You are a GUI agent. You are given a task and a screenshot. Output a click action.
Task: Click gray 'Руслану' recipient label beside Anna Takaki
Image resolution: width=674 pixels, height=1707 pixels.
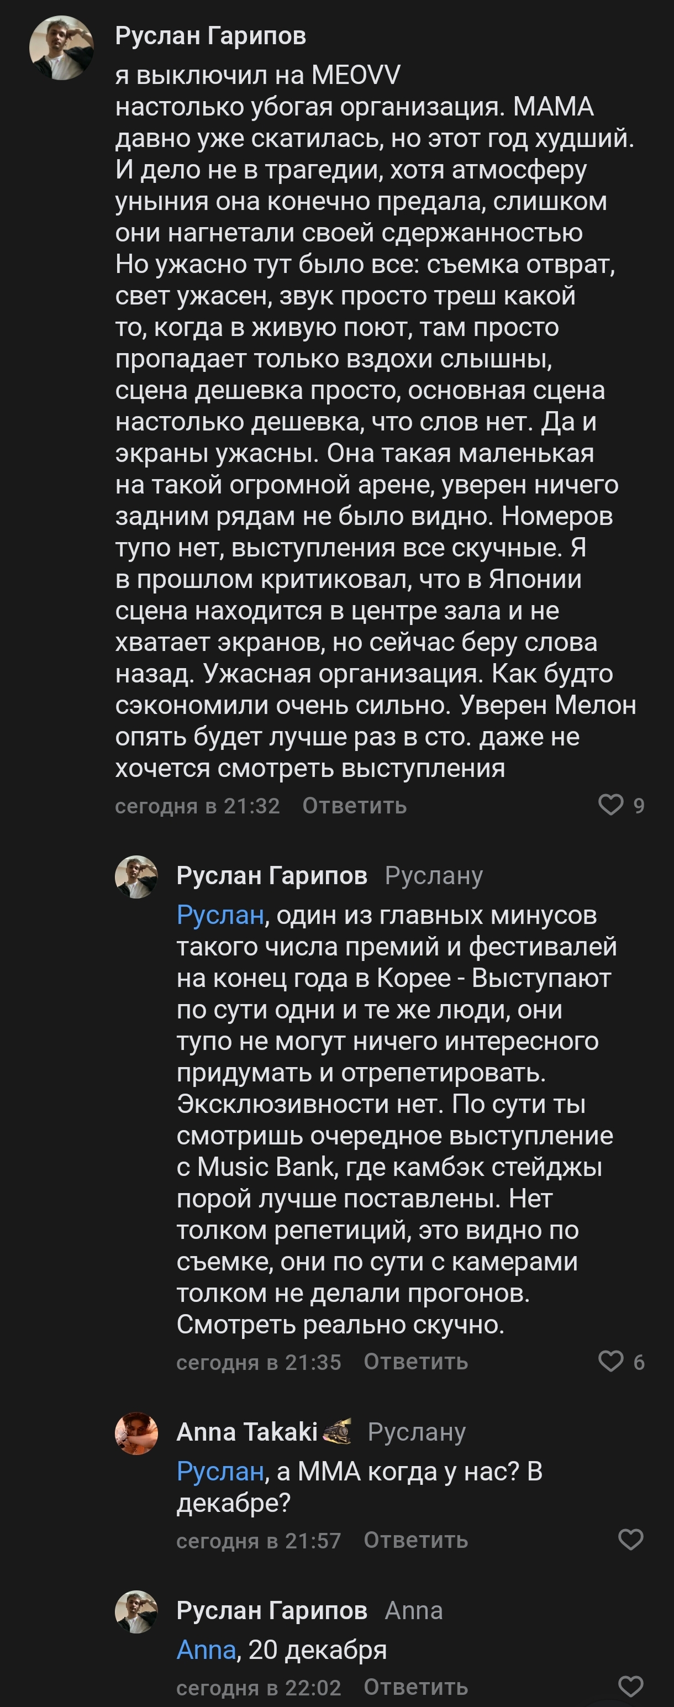point(417,1432)
